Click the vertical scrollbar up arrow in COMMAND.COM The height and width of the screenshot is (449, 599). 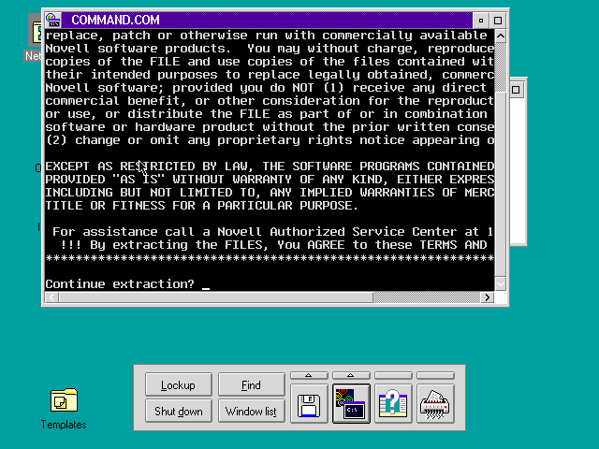501,36
